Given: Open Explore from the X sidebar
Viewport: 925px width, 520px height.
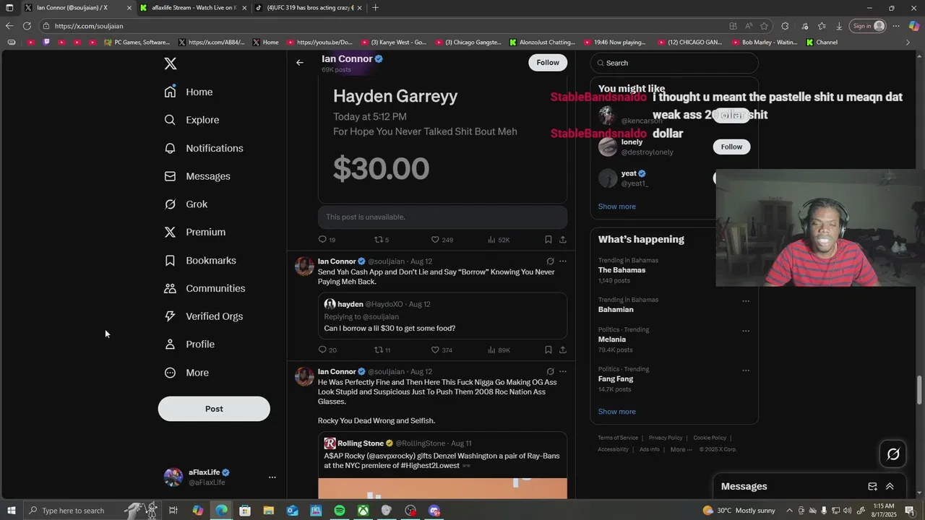Looking at the screenshot, I should (192, 120).
